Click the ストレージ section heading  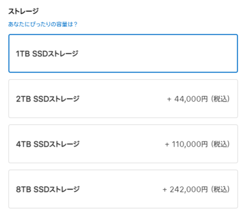point(23,11)
